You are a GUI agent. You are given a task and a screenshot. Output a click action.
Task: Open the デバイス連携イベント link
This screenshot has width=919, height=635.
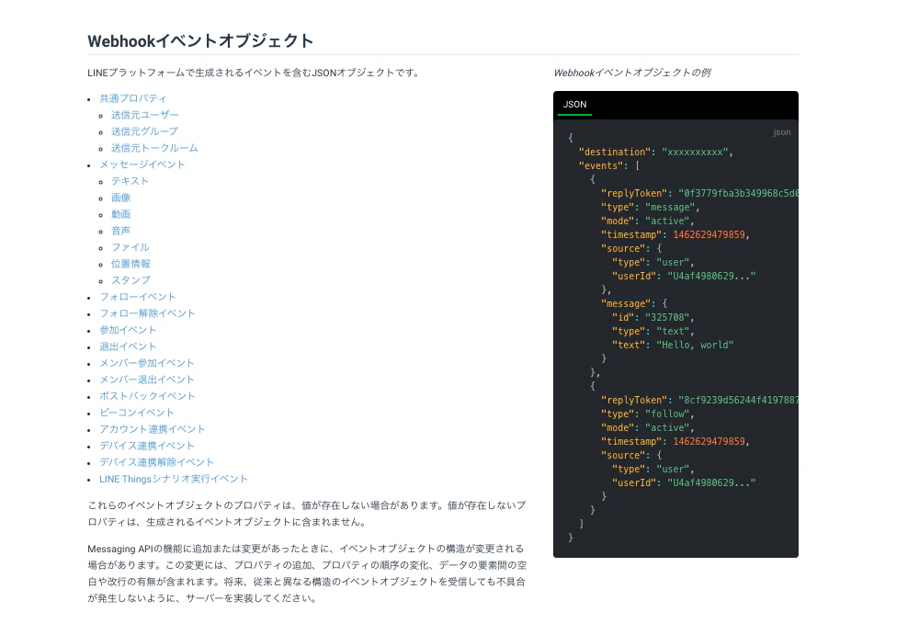[146, 446]
